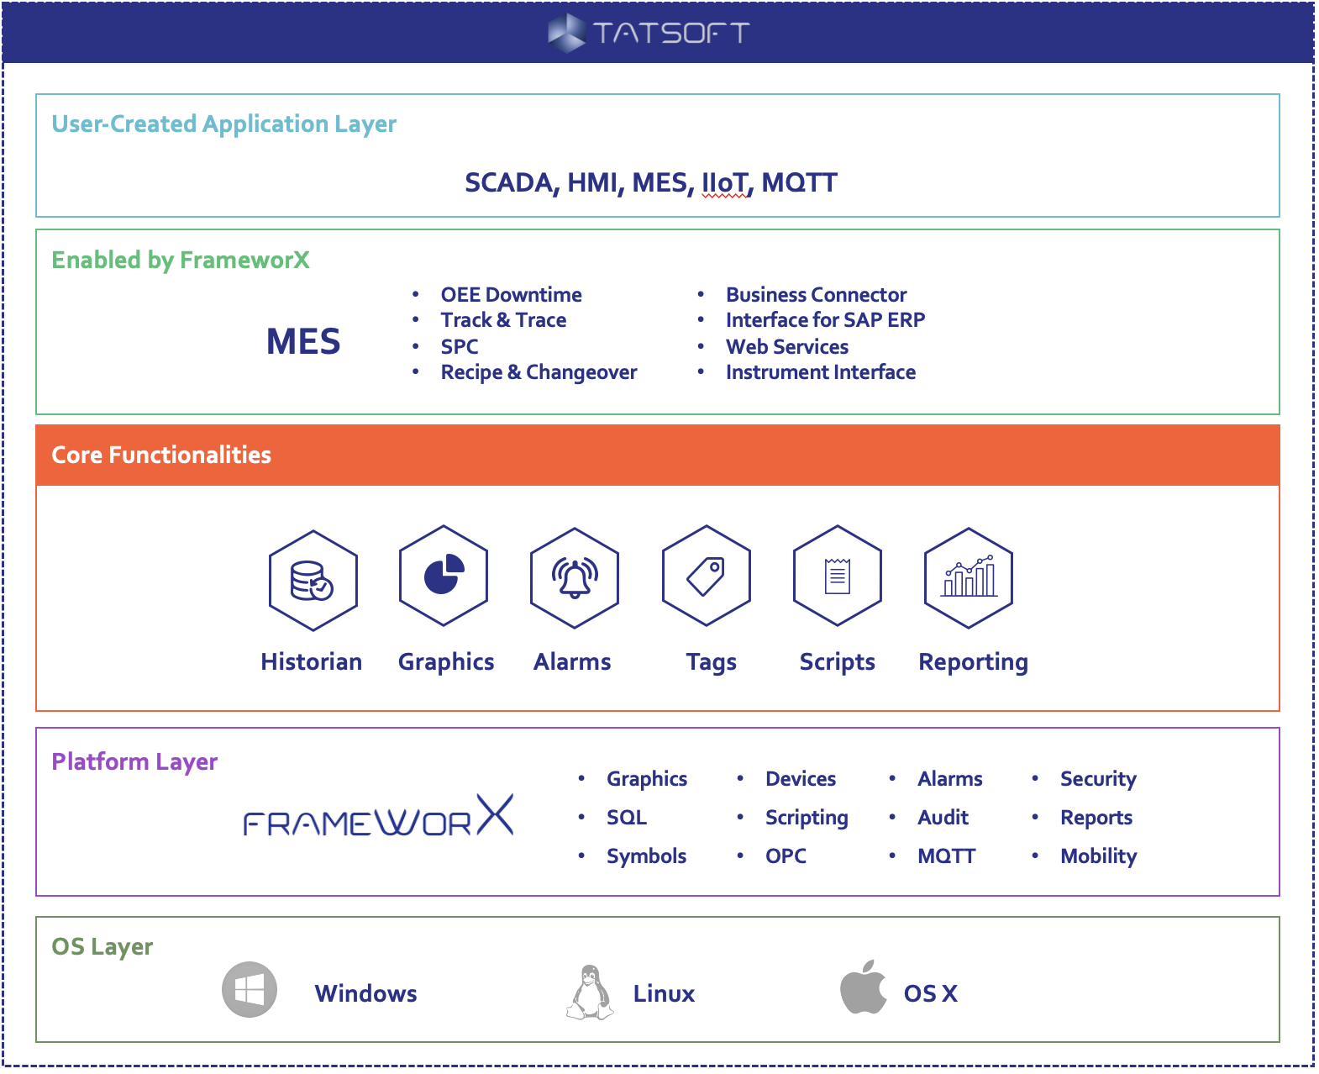Screen dimensions: 1319x1074
Task: Click the Reporting bar chart hexagon icon
Action: 969,577
